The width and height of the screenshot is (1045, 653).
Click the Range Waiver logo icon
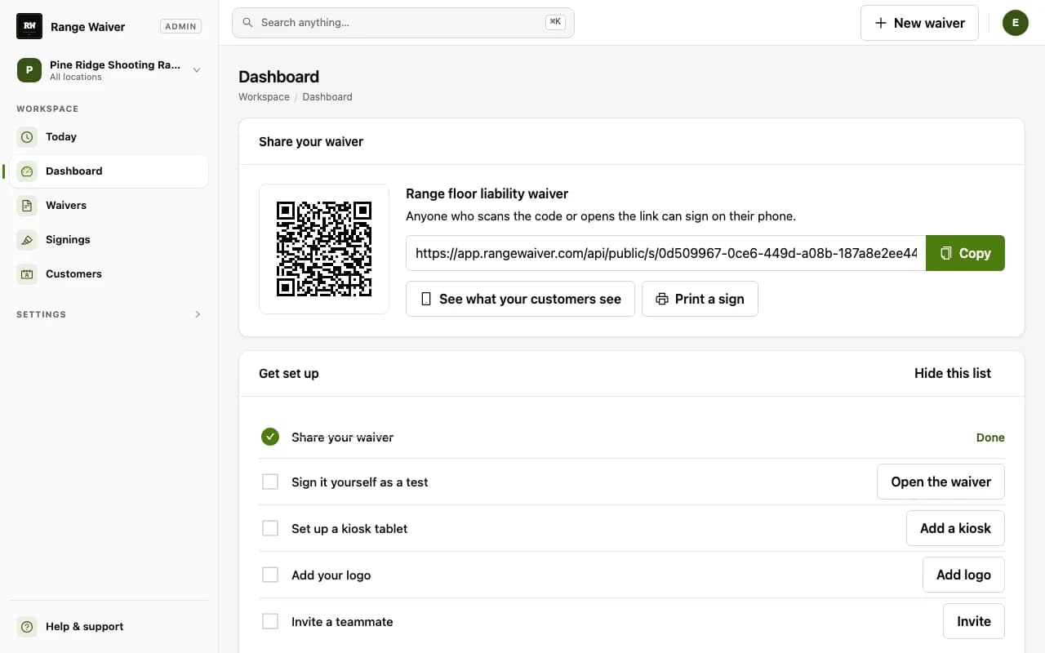pyautogui.click(x=29, y=26)
